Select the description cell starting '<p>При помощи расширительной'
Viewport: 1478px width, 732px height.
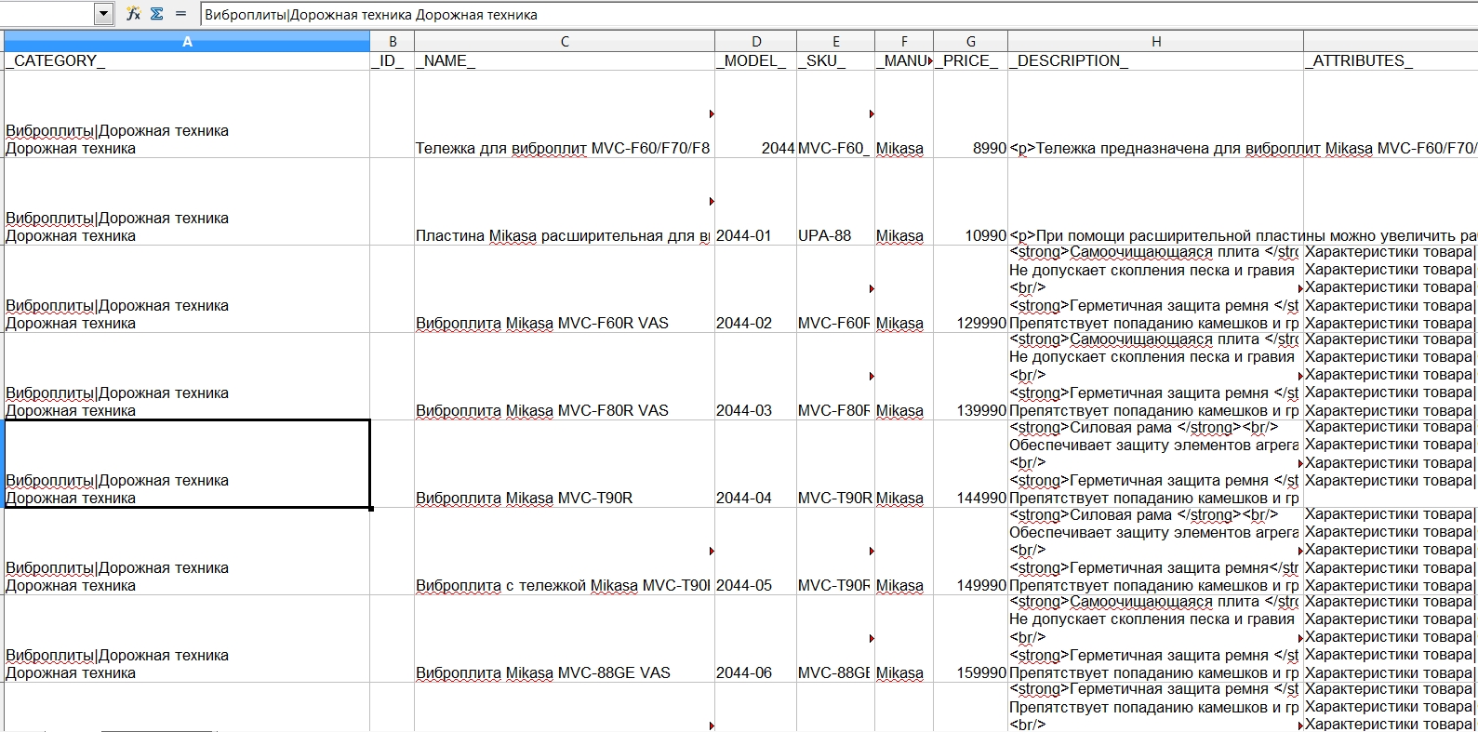click(x=1156, y=201)
